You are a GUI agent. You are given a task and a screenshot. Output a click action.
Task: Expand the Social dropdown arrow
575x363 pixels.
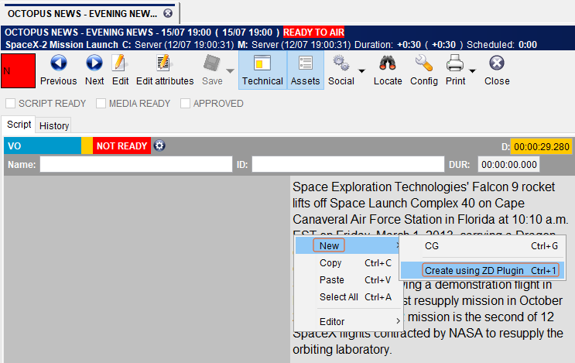point(361,71)
